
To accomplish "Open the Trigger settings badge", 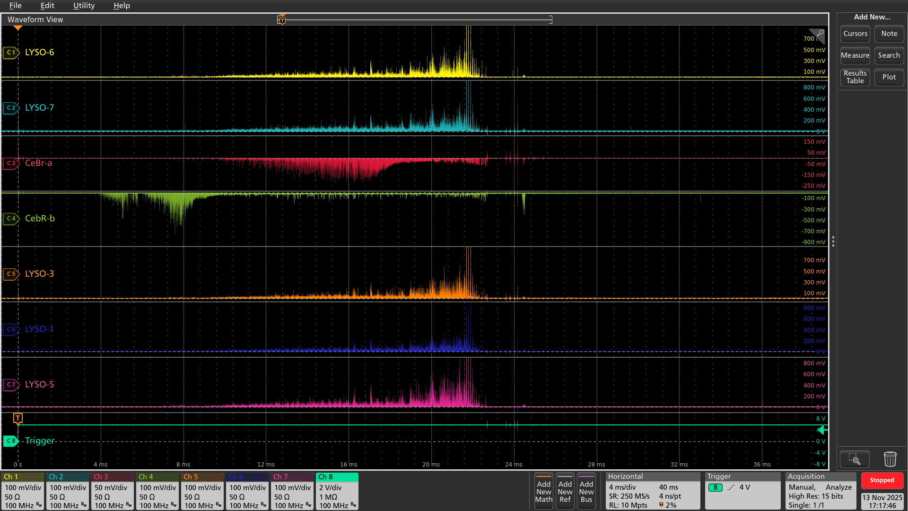I will [742, 491].
